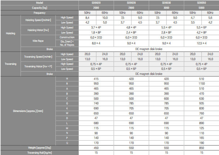Click wire rope value 8,0 × 4
Screen dimensions: 219x155
tap(96, 44)
